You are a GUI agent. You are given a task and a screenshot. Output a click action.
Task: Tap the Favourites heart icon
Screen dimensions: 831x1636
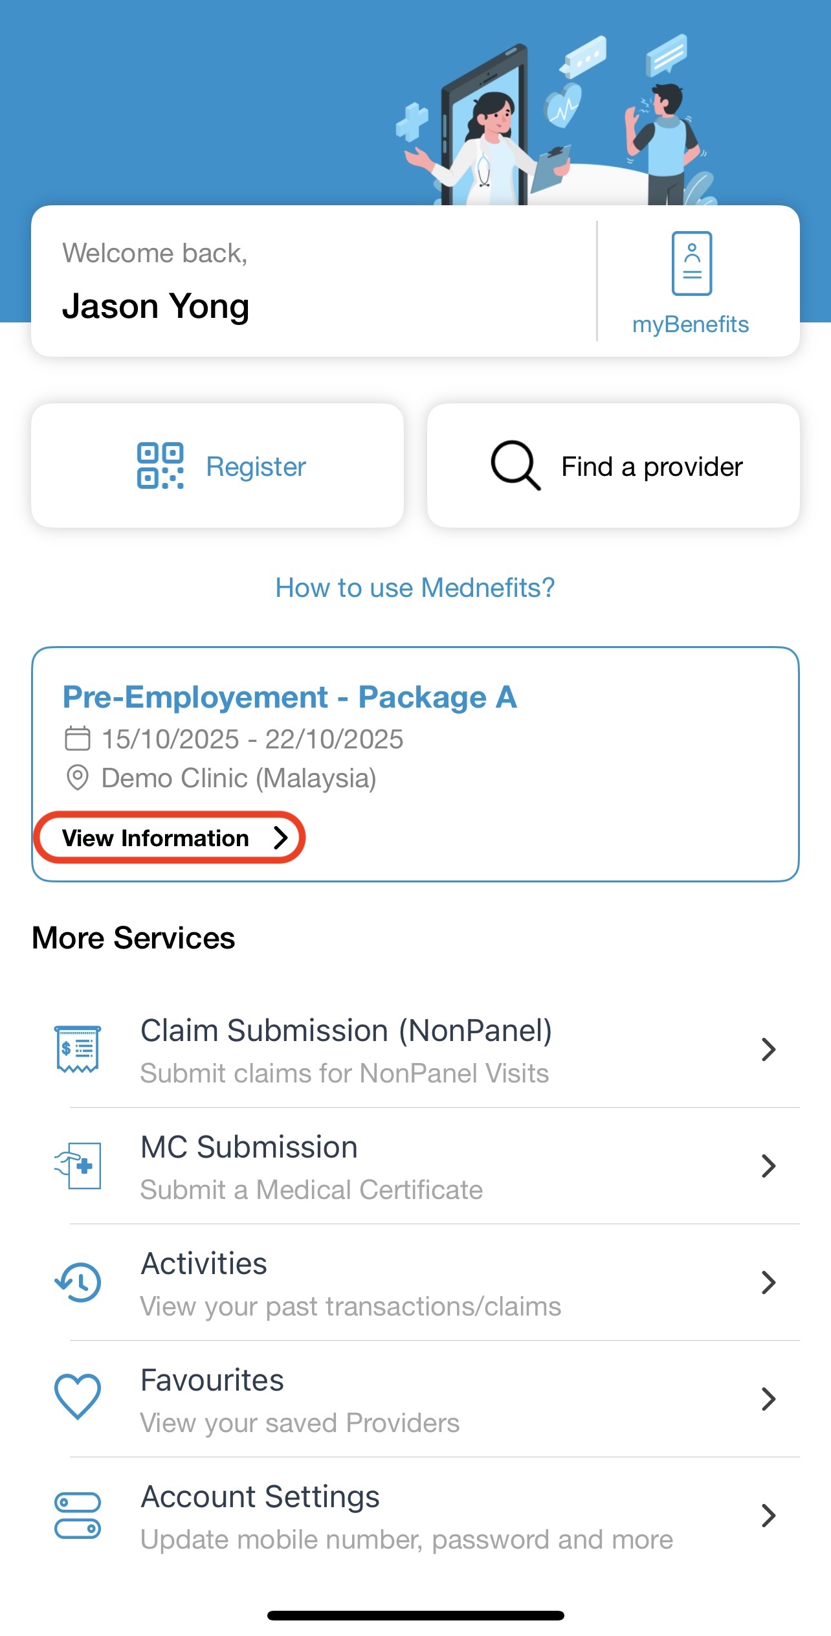coord(78,1397)
